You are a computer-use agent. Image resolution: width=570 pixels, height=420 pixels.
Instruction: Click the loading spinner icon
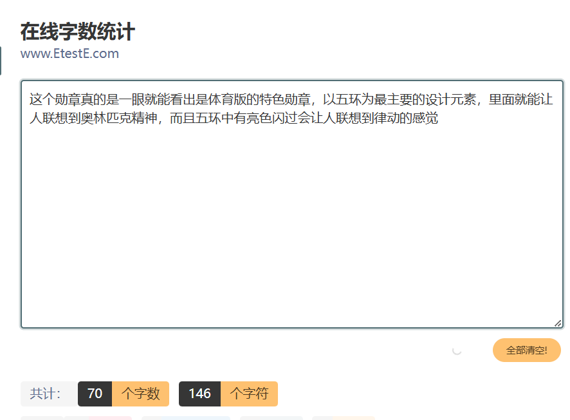[x=457, y=350]
